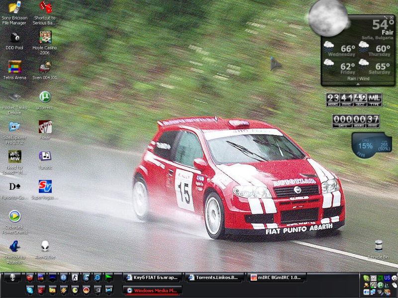
Task: Click the Thursday 60° forecast entry
Action: pos(375,49)
